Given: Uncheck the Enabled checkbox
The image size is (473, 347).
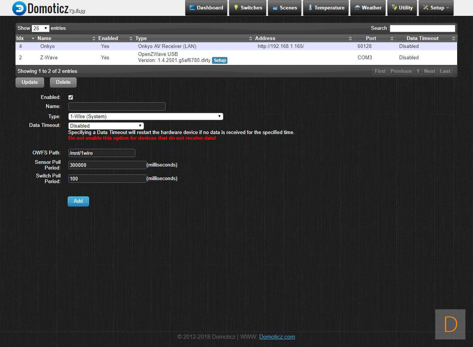Looking at the screenshot, I should (71, 97).
